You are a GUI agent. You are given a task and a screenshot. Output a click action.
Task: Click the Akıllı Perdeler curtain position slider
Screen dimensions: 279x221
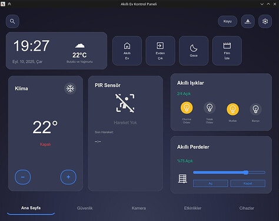[x=229, y=173]
